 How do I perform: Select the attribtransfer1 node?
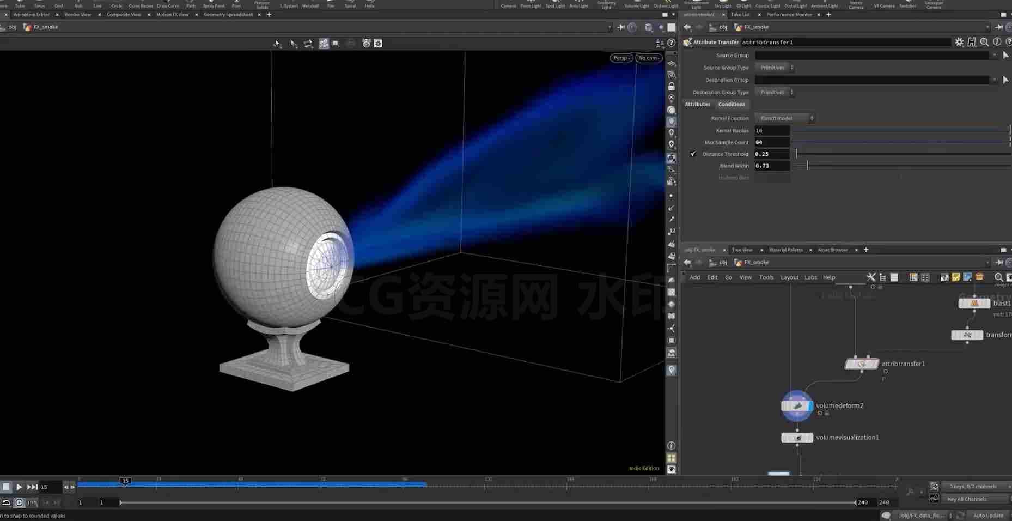pos(862,364)
